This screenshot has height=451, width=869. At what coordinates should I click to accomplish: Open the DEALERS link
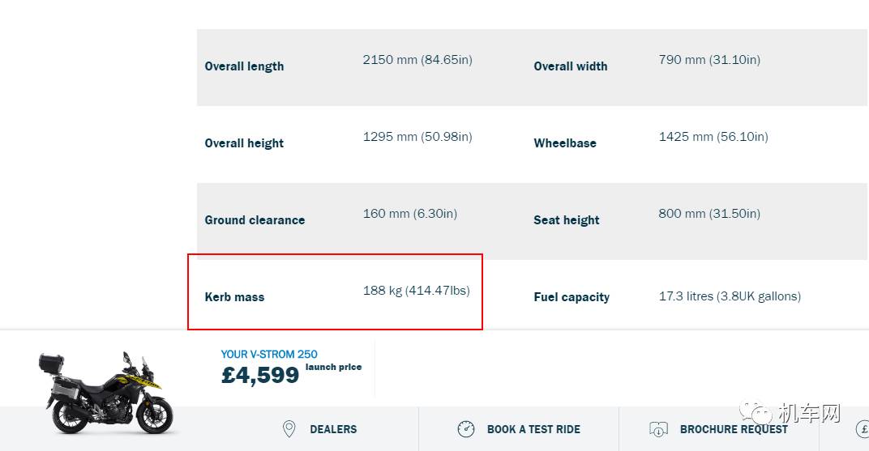coord(333,429)
